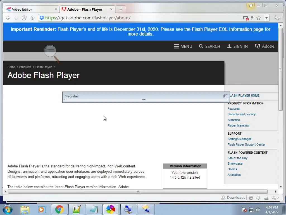This screenshot has width=286, height=215.
Task: Reload the page with the refresh icon
Action: coord(24,18)
